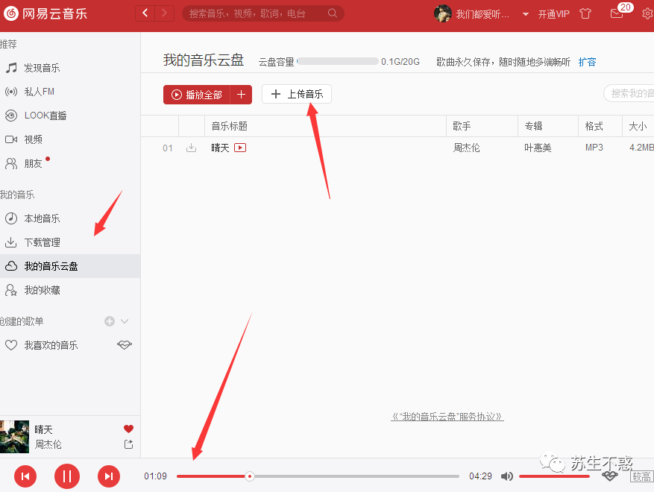Start heartbeat mode beside 我喜欢的音乐
This screenshot has height=492, width=654.
[x=125, y=345]
